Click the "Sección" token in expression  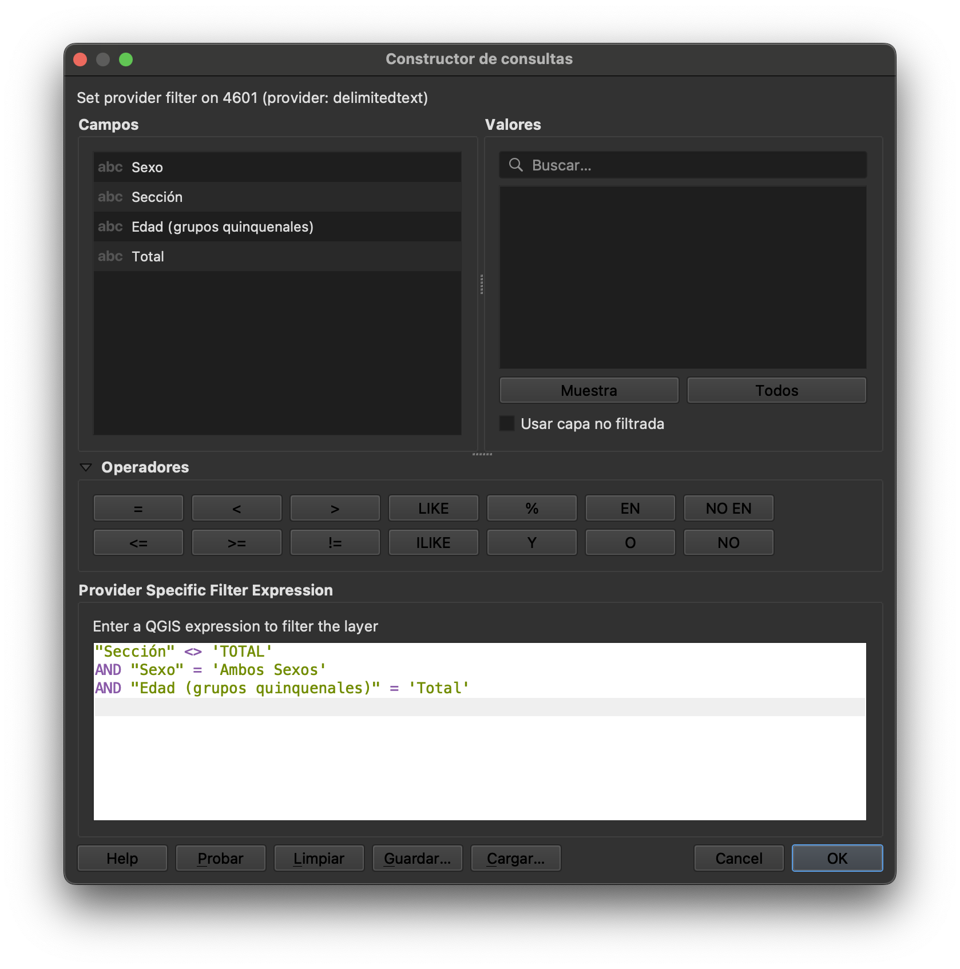coord(135,652)
